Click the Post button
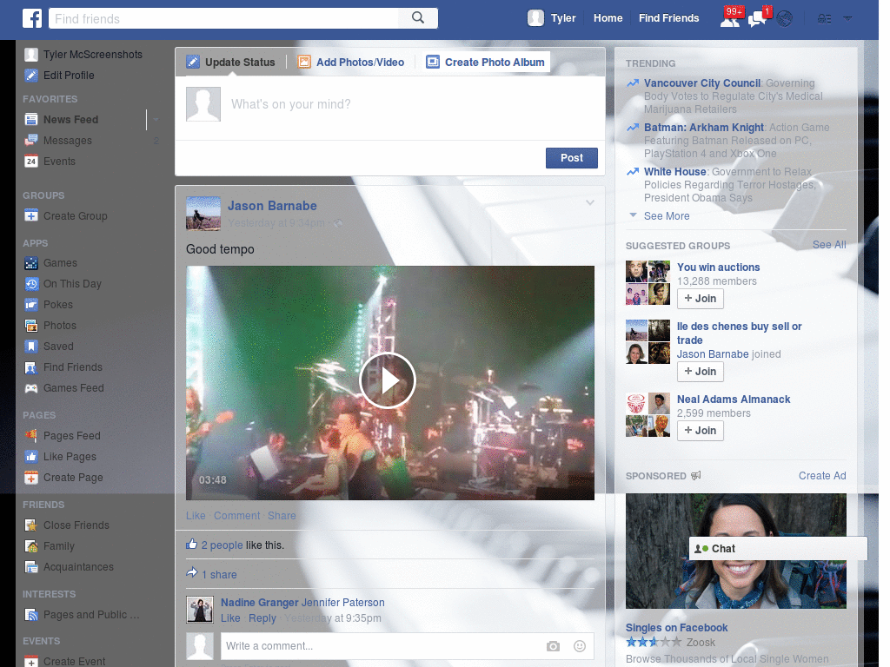The height and width of the screenshot is (667, 890). pyautogui.click(x=572, y=158)
